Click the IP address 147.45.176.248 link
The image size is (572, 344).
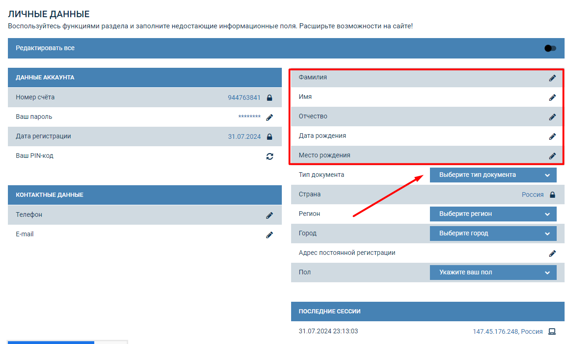coord(495,331)
